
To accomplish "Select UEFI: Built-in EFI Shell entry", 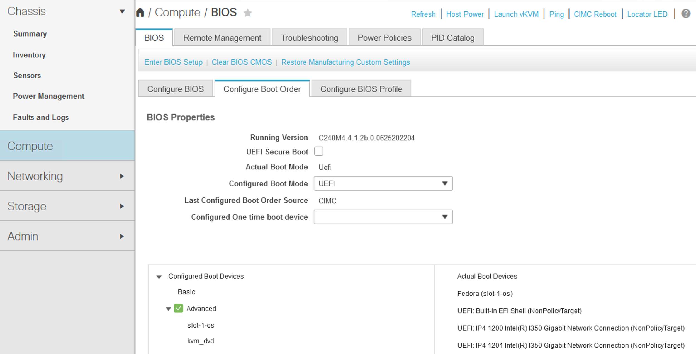I will click(x=519, y=311).
